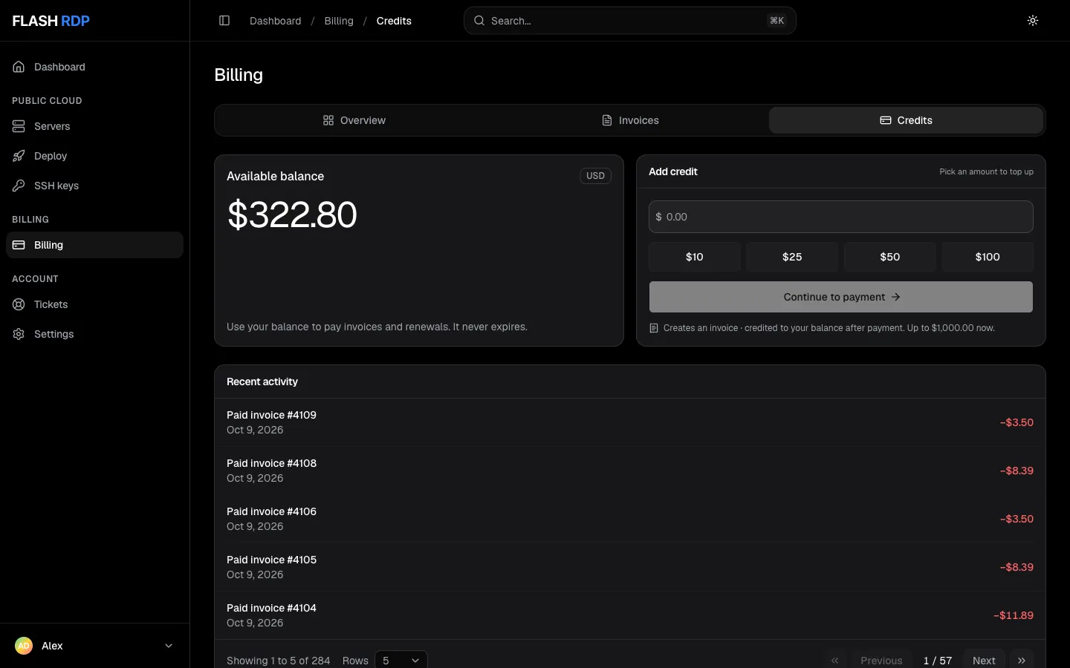Click the Alex user avatar
This screenshot has height=668, width=1070.
tap(24, 646)
